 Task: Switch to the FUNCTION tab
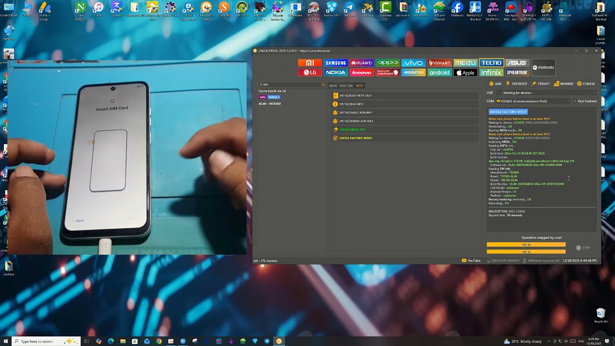pyautogui.click(x=346, y=86)
